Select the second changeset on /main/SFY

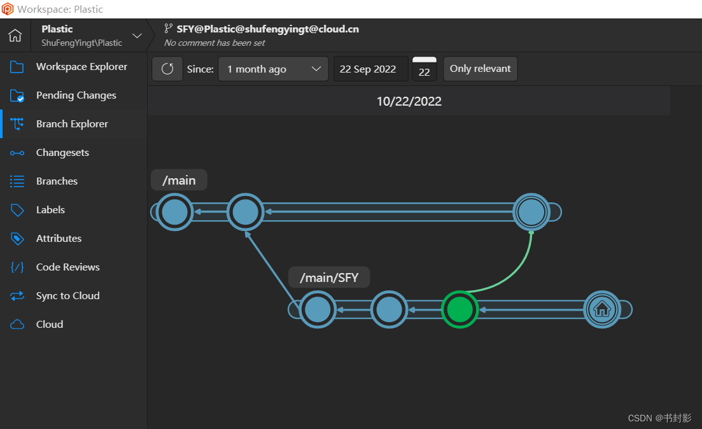pos(389,309)
